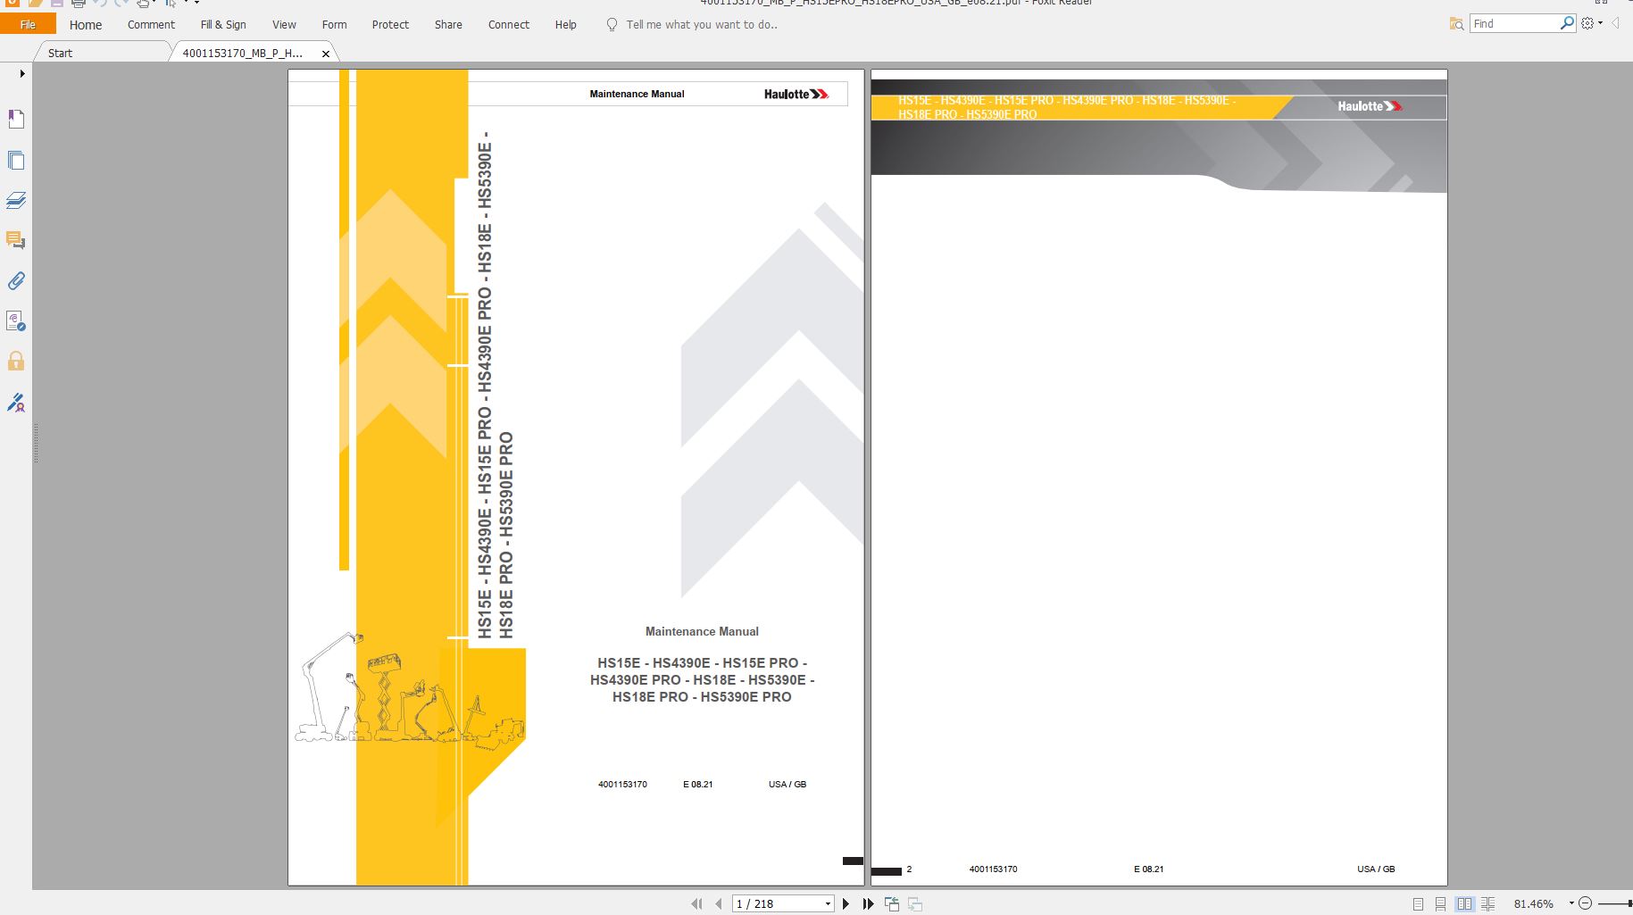Screen dimensions: 1633x915
Task: Select the 4001153170_MB_P_H... document tab
Action: coord(243,53)
